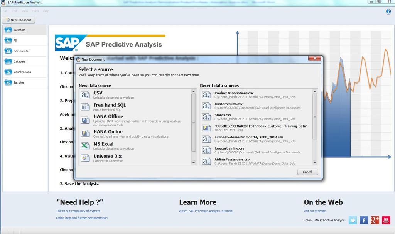The image size is (395, 234).
Task: Click down arrow of Recent data sources scrollbar
Action: click(315, 163)
